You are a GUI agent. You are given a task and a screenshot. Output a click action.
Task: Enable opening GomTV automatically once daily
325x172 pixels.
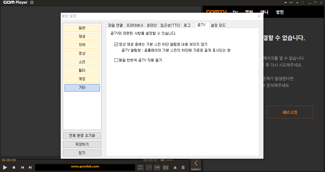[116, 60]
